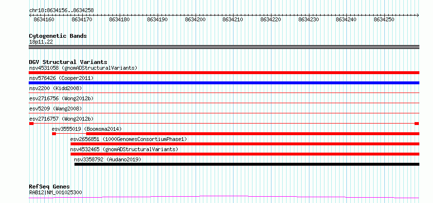Click ruler position 8634170
This screenshot has width=433, height=203.
82,19
